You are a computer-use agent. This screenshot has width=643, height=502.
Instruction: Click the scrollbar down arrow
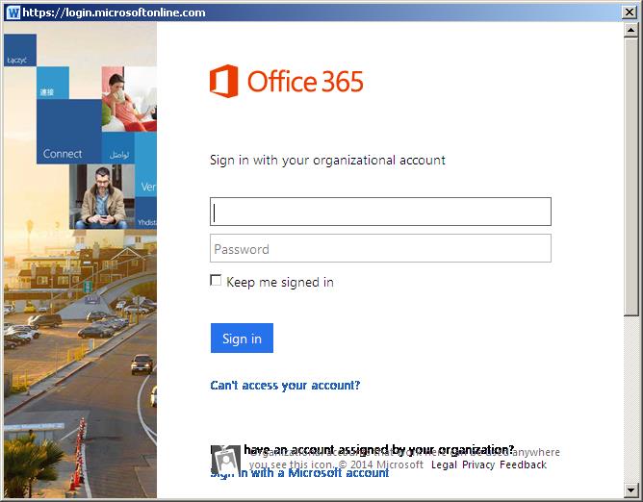click(x=630, y=489)
